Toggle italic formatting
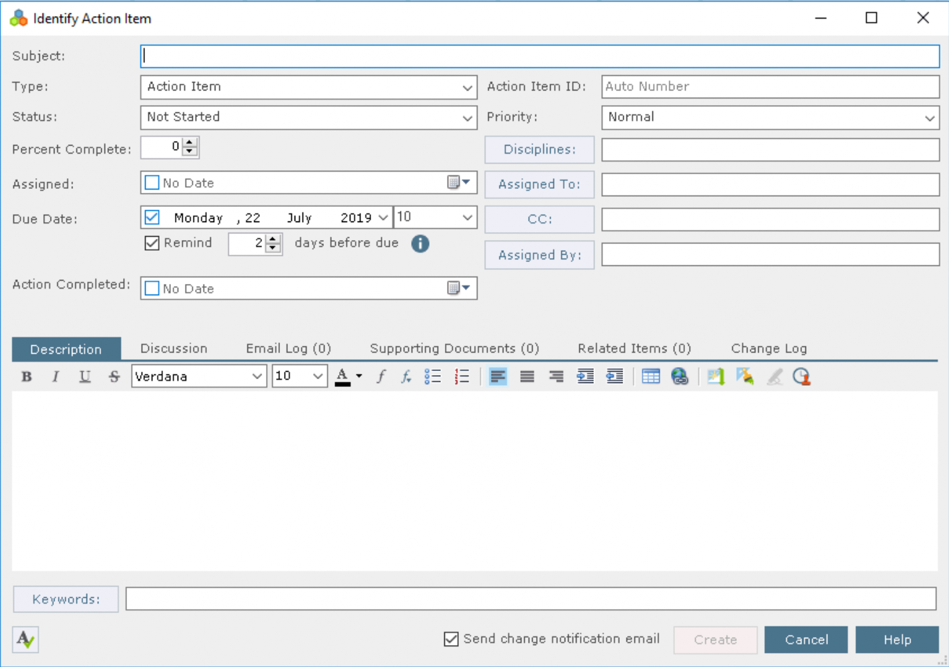The image size is (949, 667). 56,376
